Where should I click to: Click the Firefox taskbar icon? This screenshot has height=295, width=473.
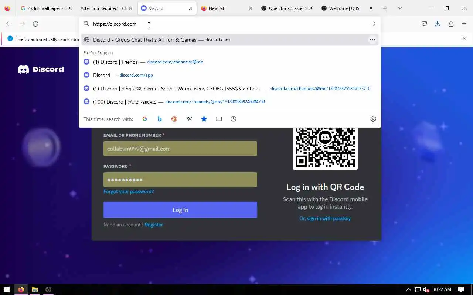[x=21, y=289]
